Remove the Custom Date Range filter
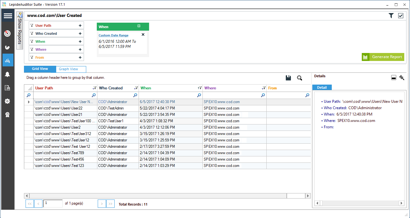This screenshot has height=218, width=410. tap(143, 34)
